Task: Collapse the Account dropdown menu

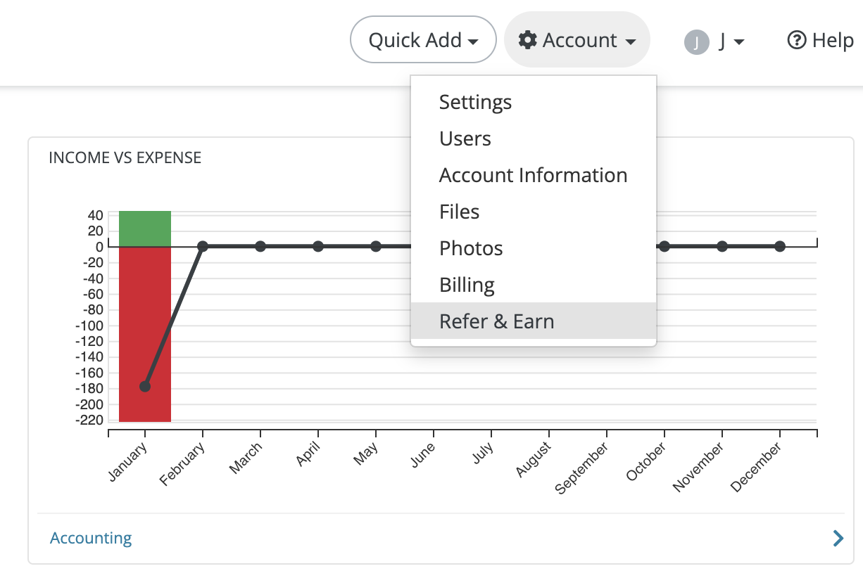Action: coord(577,40)
